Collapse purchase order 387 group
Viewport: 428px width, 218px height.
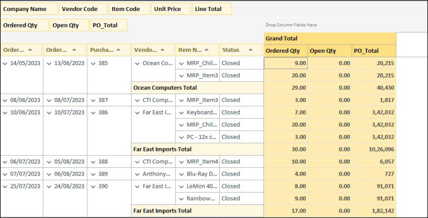click(x=93, y=100)
